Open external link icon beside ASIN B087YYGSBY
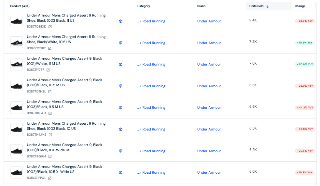The width and height of the screenshot is (320, 186). tap(50, 48)
